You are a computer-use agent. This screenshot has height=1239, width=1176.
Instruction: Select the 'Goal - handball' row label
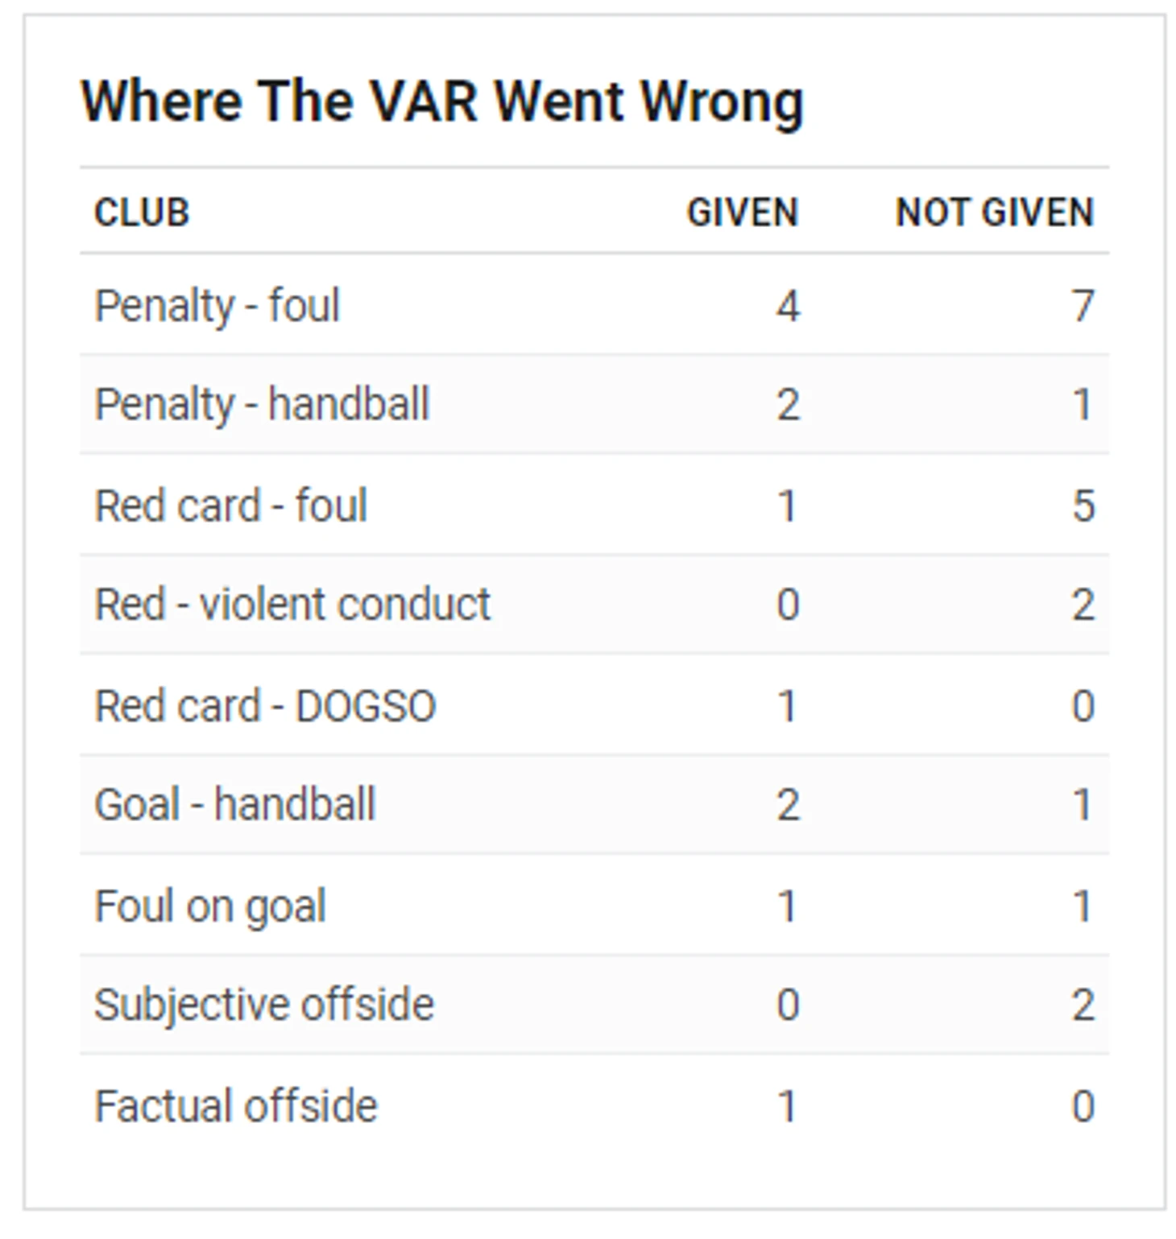pyautogui.click(x=235, y=804)
